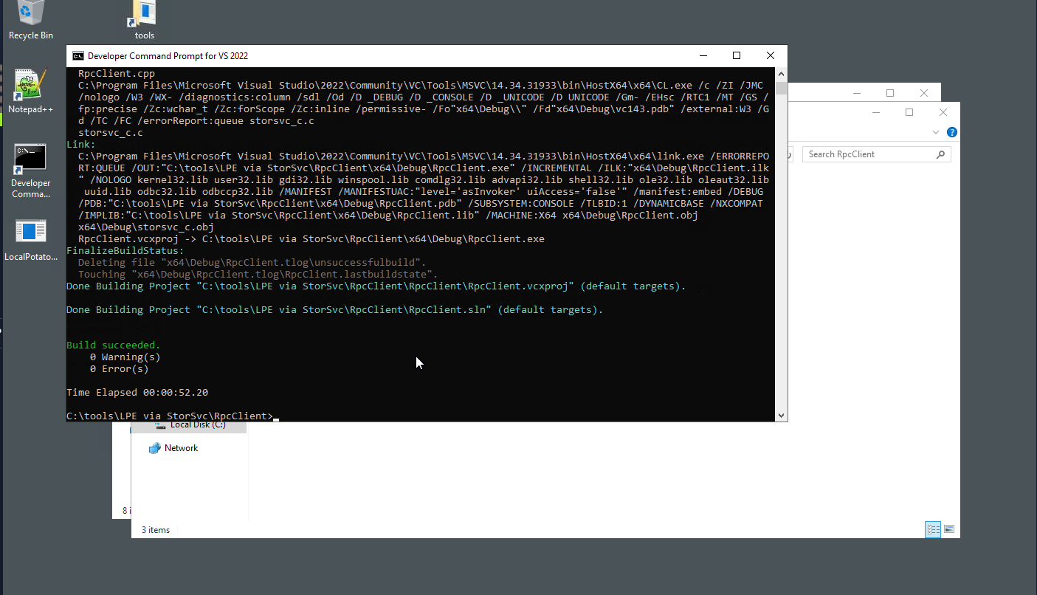Screen dimensions: 1037x595
Task: Click the "3 items" Explorer status text
Action: click(156, 529)
